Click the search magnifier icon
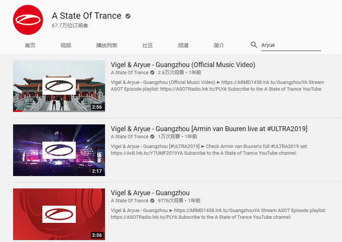The image size is (342, 242). tap(254, 45)
